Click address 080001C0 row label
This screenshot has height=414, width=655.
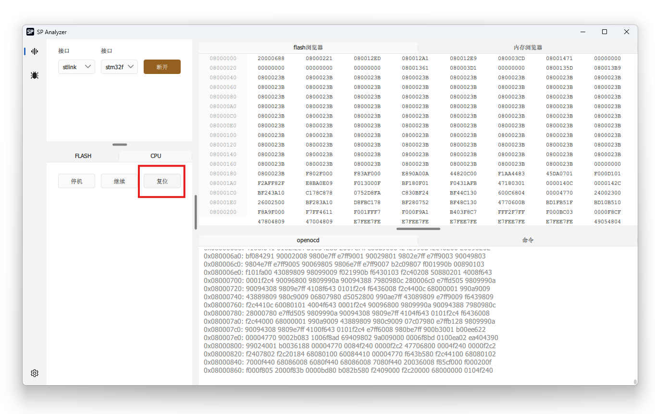coord(223,193)
